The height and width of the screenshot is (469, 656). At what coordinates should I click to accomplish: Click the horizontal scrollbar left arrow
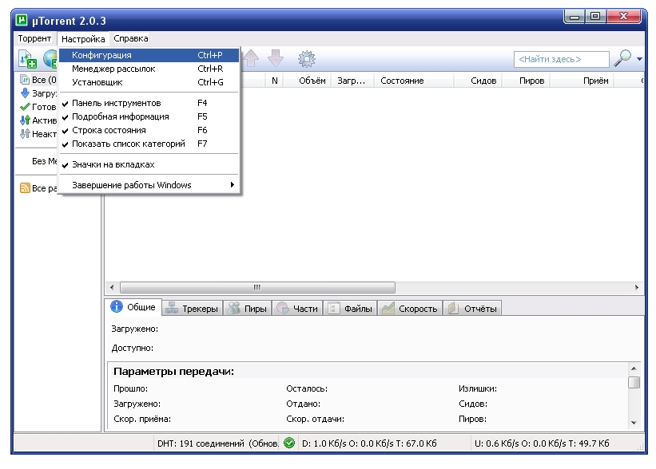click(x=112, y=287)
